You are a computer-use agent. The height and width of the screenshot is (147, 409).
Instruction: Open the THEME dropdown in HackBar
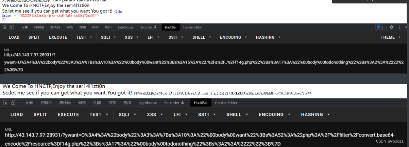pos(390,37)
